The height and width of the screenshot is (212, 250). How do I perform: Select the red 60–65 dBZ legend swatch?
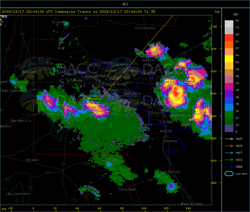coord(229,38)
